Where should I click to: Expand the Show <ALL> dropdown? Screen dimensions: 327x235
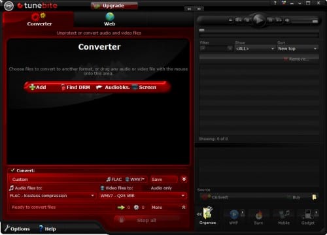(255, 48)
